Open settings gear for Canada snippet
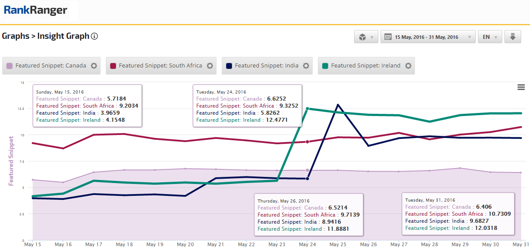530x251 pixels. tap(93, 66)
